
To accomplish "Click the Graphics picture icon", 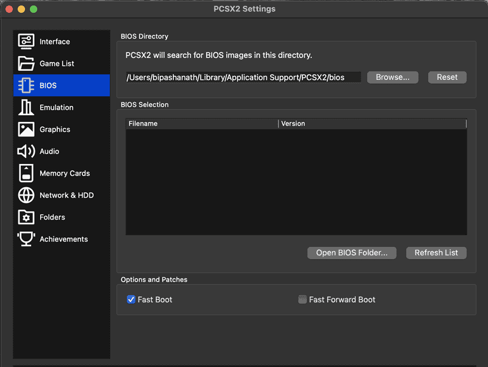I will click(x=26, y=129).
